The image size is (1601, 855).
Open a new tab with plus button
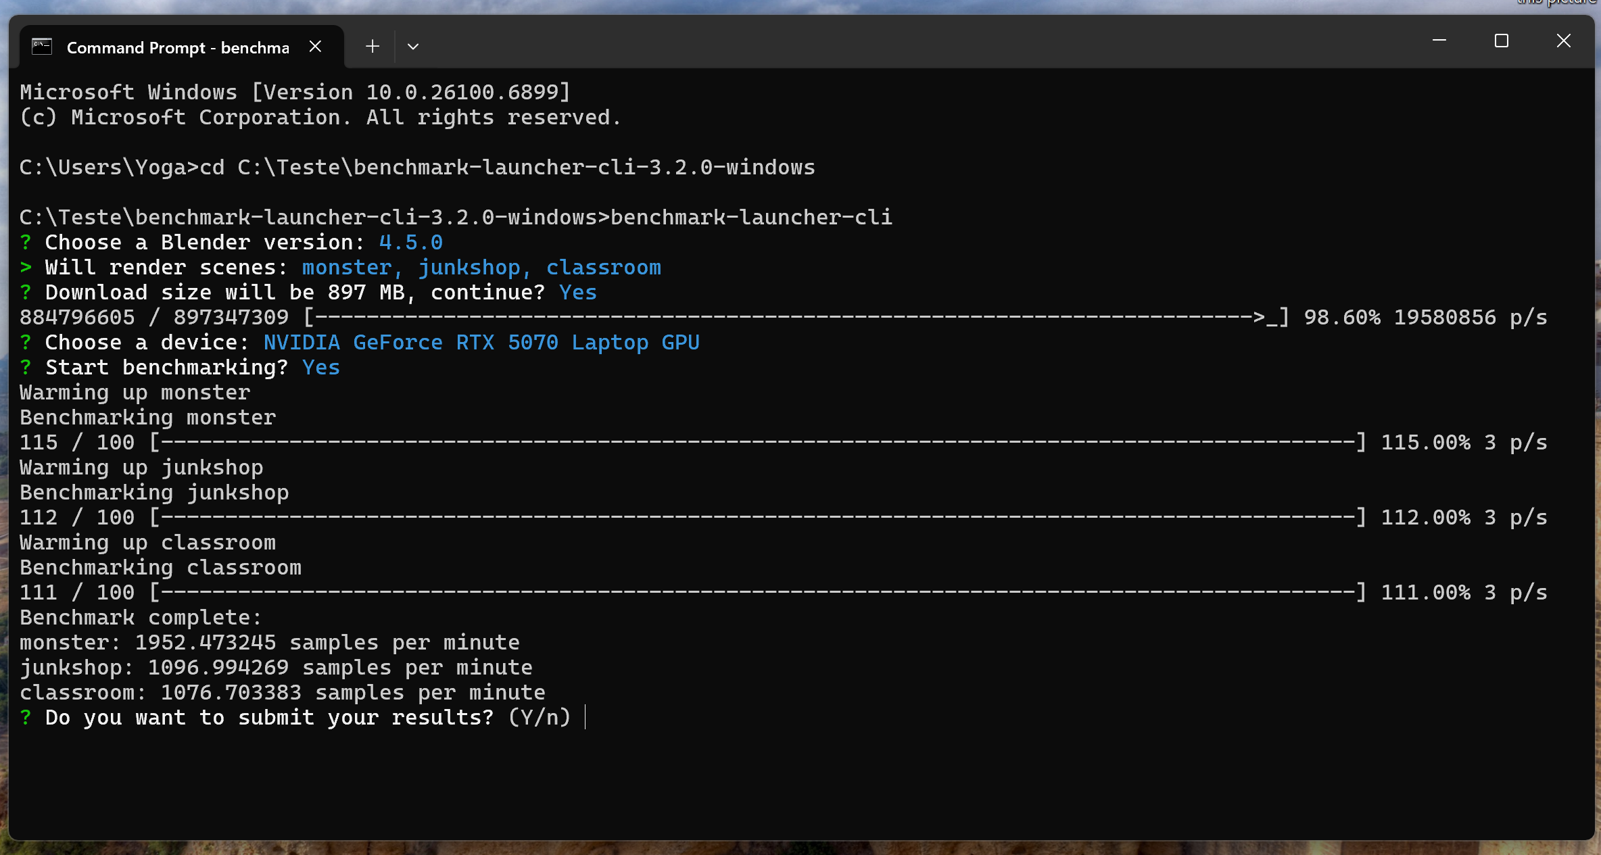coord(373,47)
